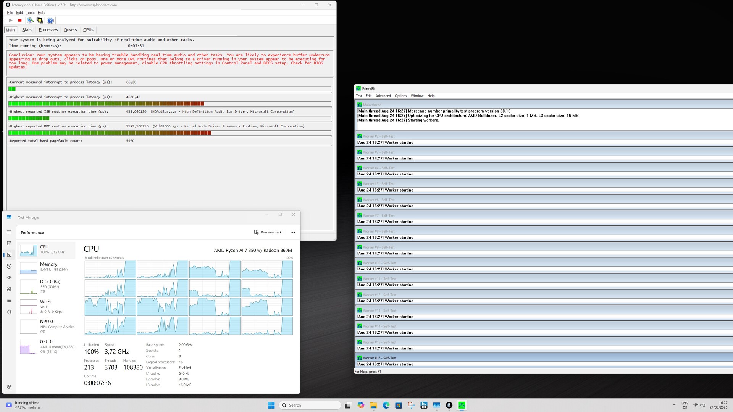Click the ENG DE language indicator

click(685, 405)
